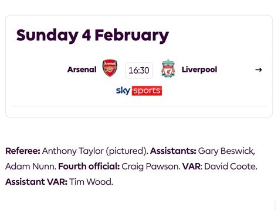This screenshot has height=211, width=278.
Task: Click the Assistants label
Action: (173, 151)
